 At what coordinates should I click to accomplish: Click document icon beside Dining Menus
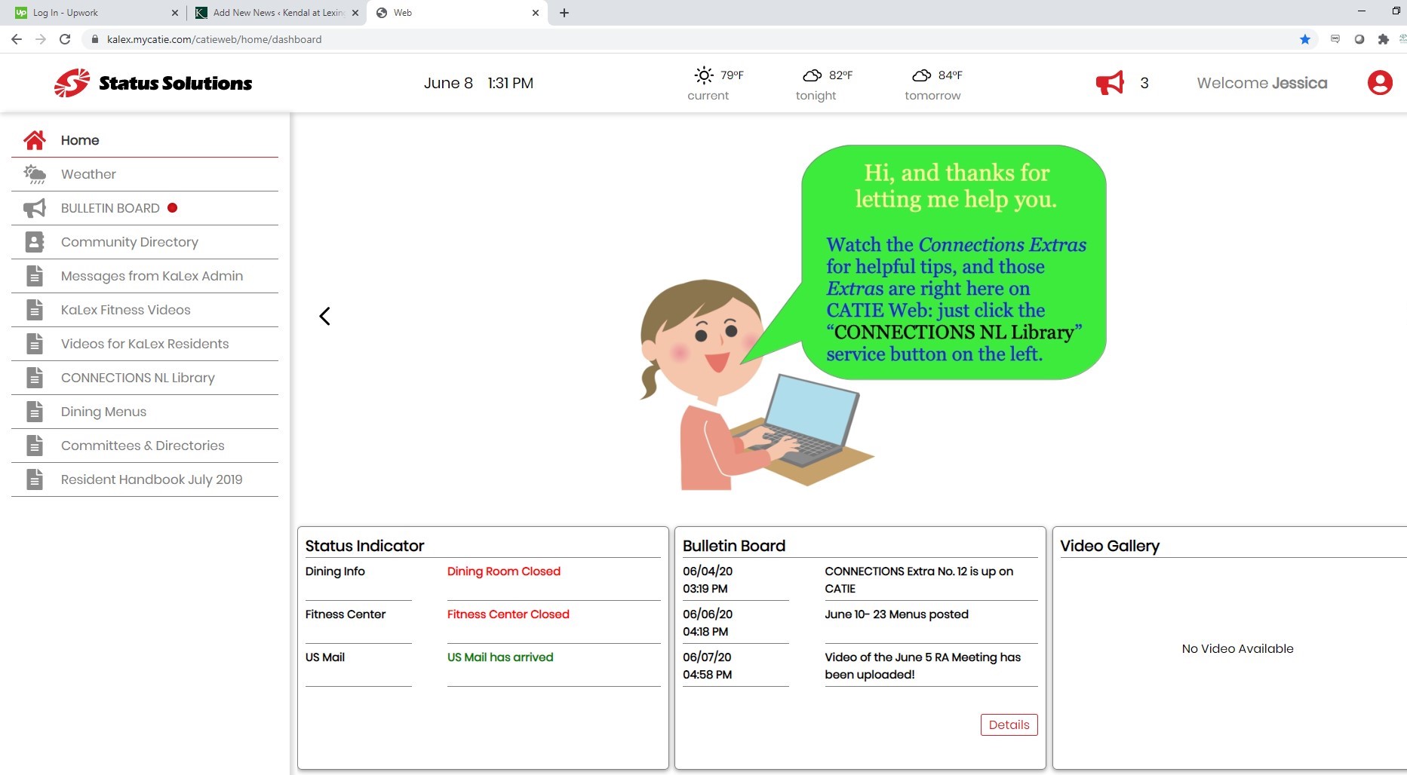click(x=35, y=412)
